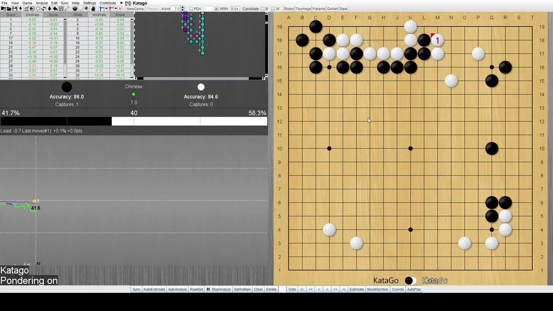The height and width of the screenshot is (311, 553).
Task: Open the Analyze menu
Action: pos(41,3)
